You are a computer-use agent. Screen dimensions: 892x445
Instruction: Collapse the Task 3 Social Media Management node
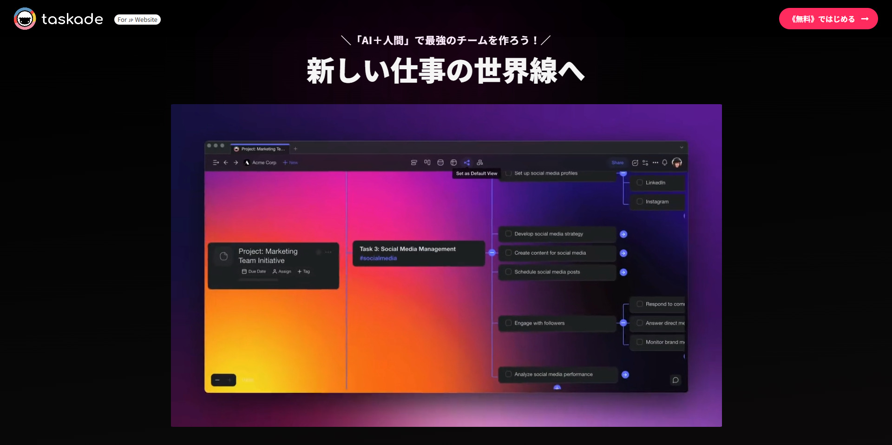[492, 253]
